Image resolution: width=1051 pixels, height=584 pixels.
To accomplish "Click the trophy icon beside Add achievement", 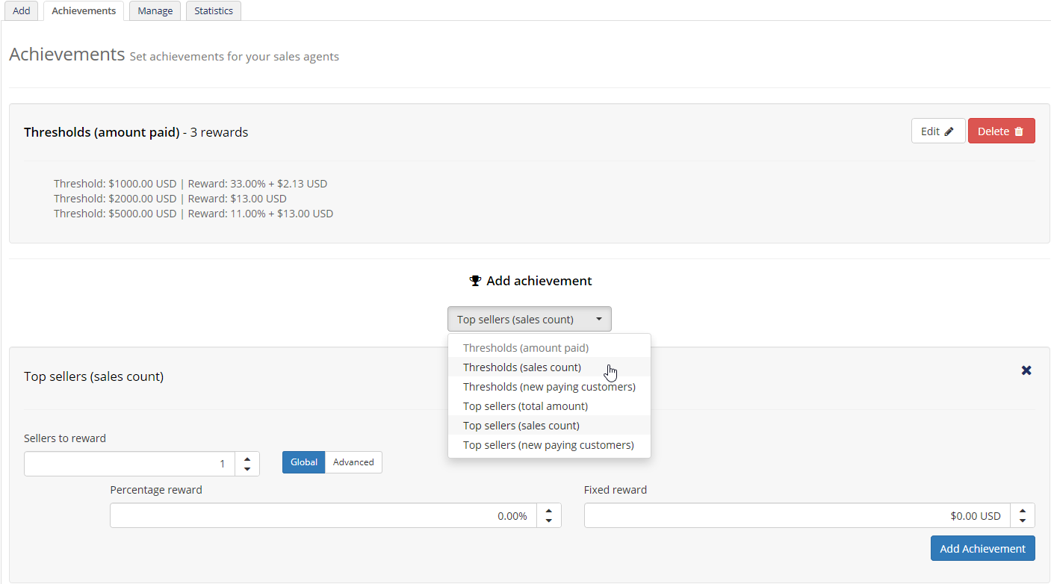I will [x=475, y=281].
